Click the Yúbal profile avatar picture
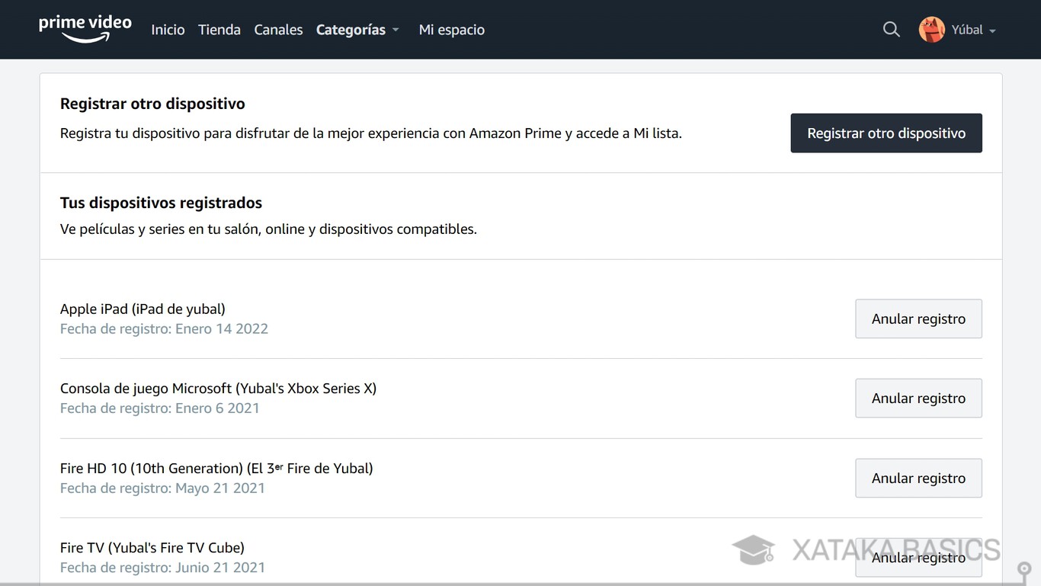This screenshot has height=586, width=1041. point(931,29)
